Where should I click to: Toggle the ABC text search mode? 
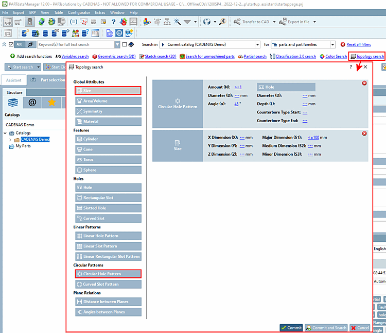tap(20, 45)
